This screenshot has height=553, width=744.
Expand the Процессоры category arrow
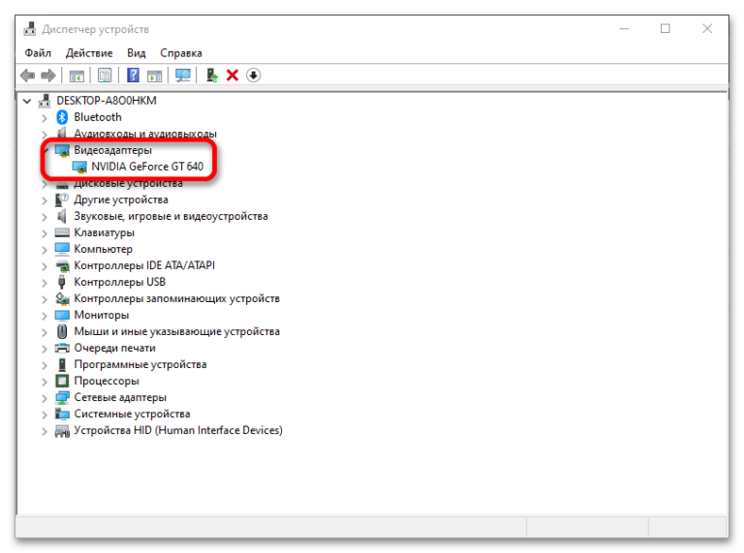click(45, 381)
